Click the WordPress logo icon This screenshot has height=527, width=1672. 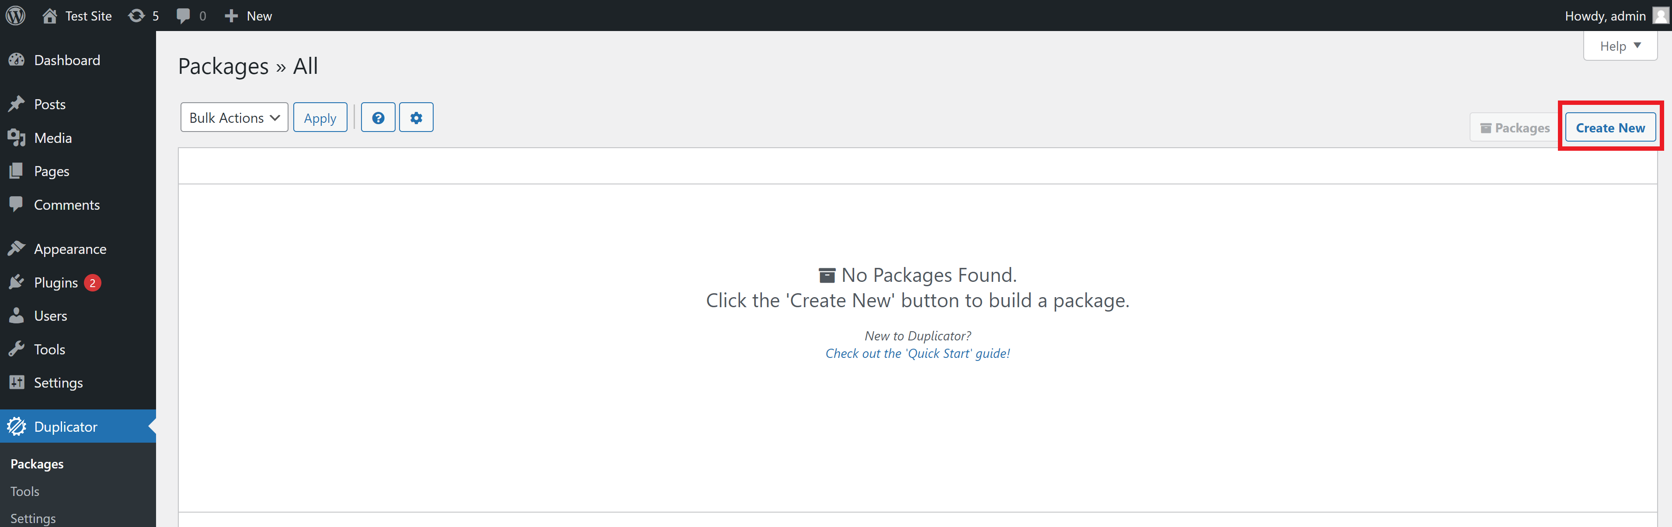click(16, 16)
